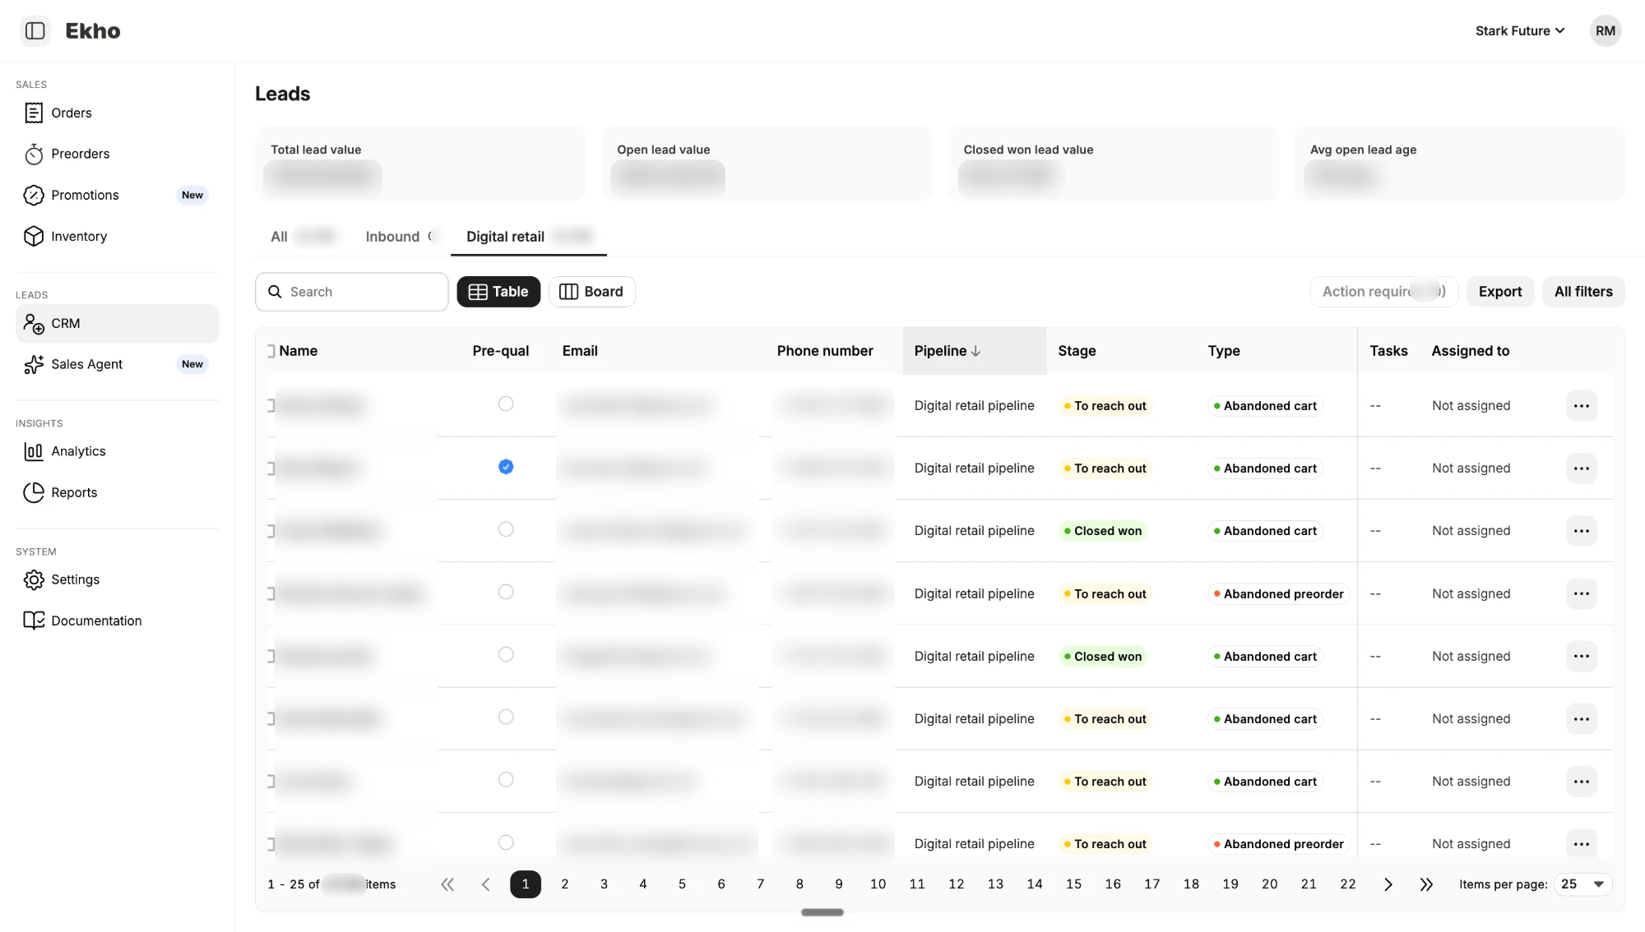
Task: Click the Ekho logo
Action: click(93, 31)
